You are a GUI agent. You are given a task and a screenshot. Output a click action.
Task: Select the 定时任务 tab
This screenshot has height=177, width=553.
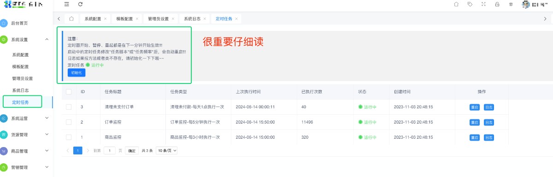pos(226,19)
